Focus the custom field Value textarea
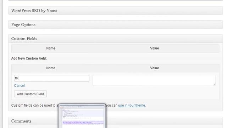This screenshot has height=128, width=227. (x=154, y=80)
